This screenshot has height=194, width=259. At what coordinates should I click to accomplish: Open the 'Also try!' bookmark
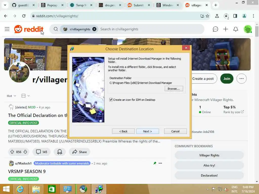tap(209, 165)
